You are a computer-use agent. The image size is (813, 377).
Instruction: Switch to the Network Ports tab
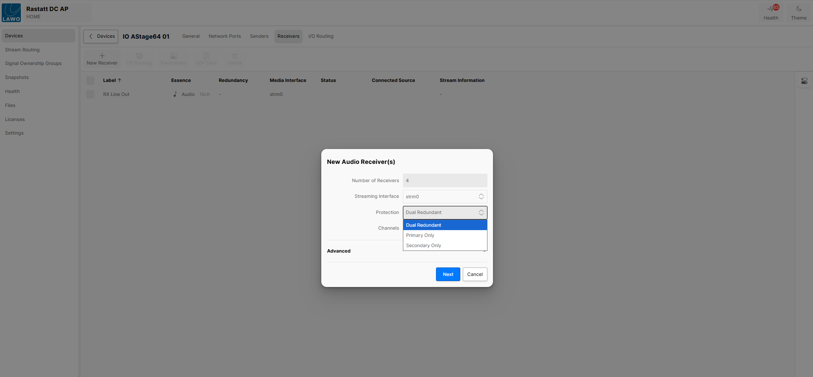tap(224, 37)
